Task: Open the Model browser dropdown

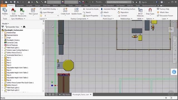Action: click(6, 24)
